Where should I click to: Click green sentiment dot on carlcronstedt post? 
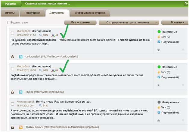(x=159, y=31)
